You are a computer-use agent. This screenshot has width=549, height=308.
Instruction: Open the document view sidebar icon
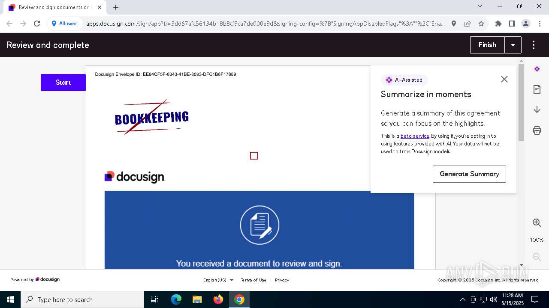pyautogui.click(x=537, y=89)
